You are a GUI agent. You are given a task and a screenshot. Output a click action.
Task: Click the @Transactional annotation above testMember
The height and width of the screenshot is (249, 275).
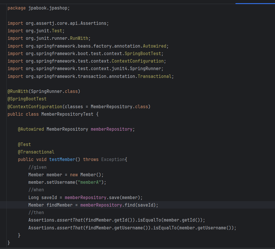click(x=36, y=152)
